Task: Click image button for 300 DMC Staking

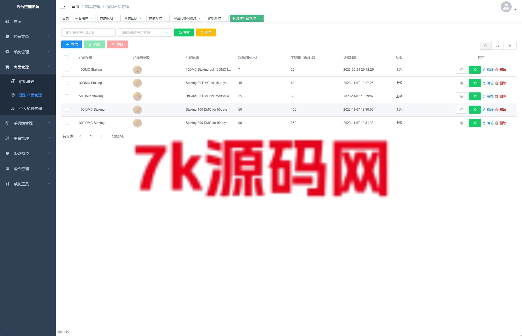Action: 462,123
